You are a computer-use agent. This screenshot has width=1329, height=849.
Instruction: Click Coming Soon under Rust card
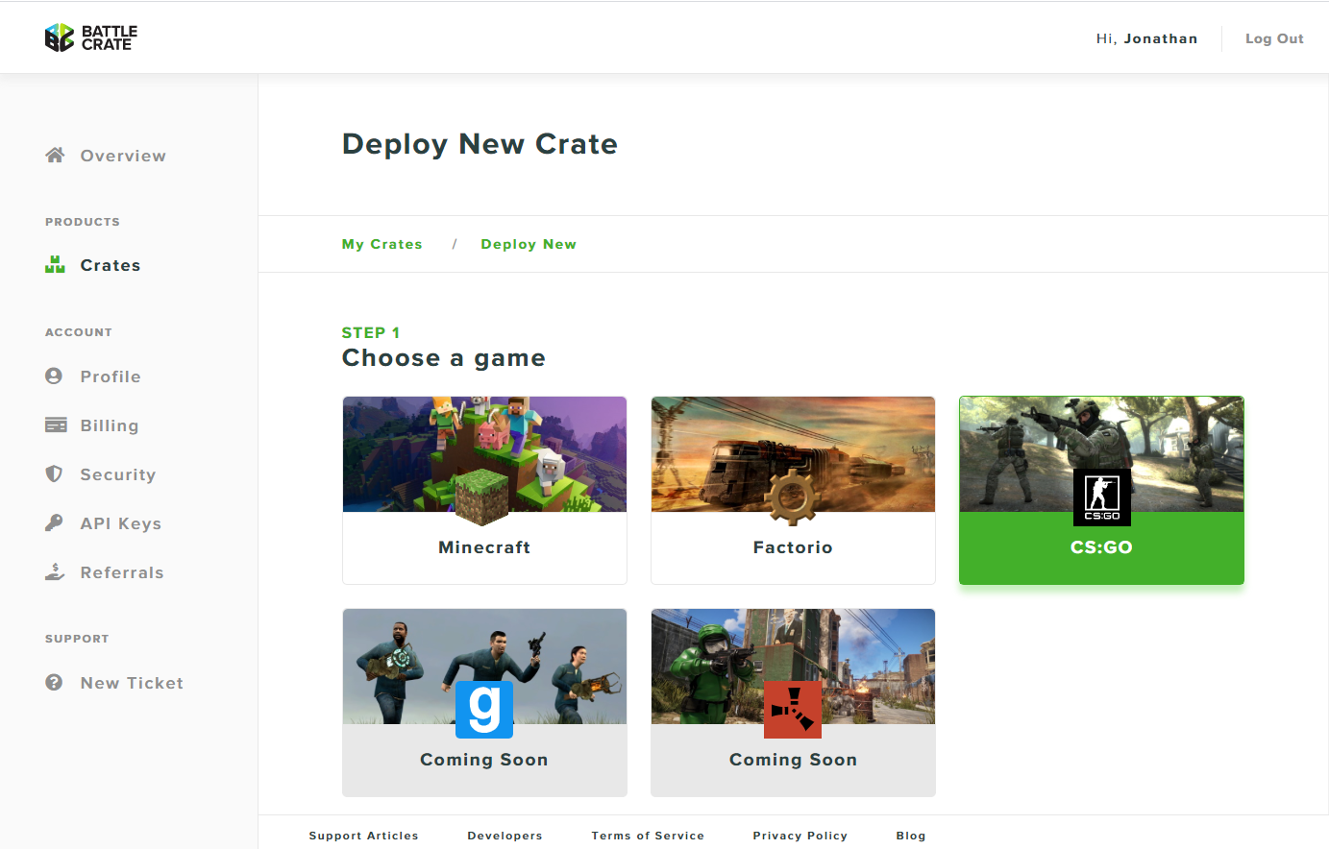pos(793,760)
